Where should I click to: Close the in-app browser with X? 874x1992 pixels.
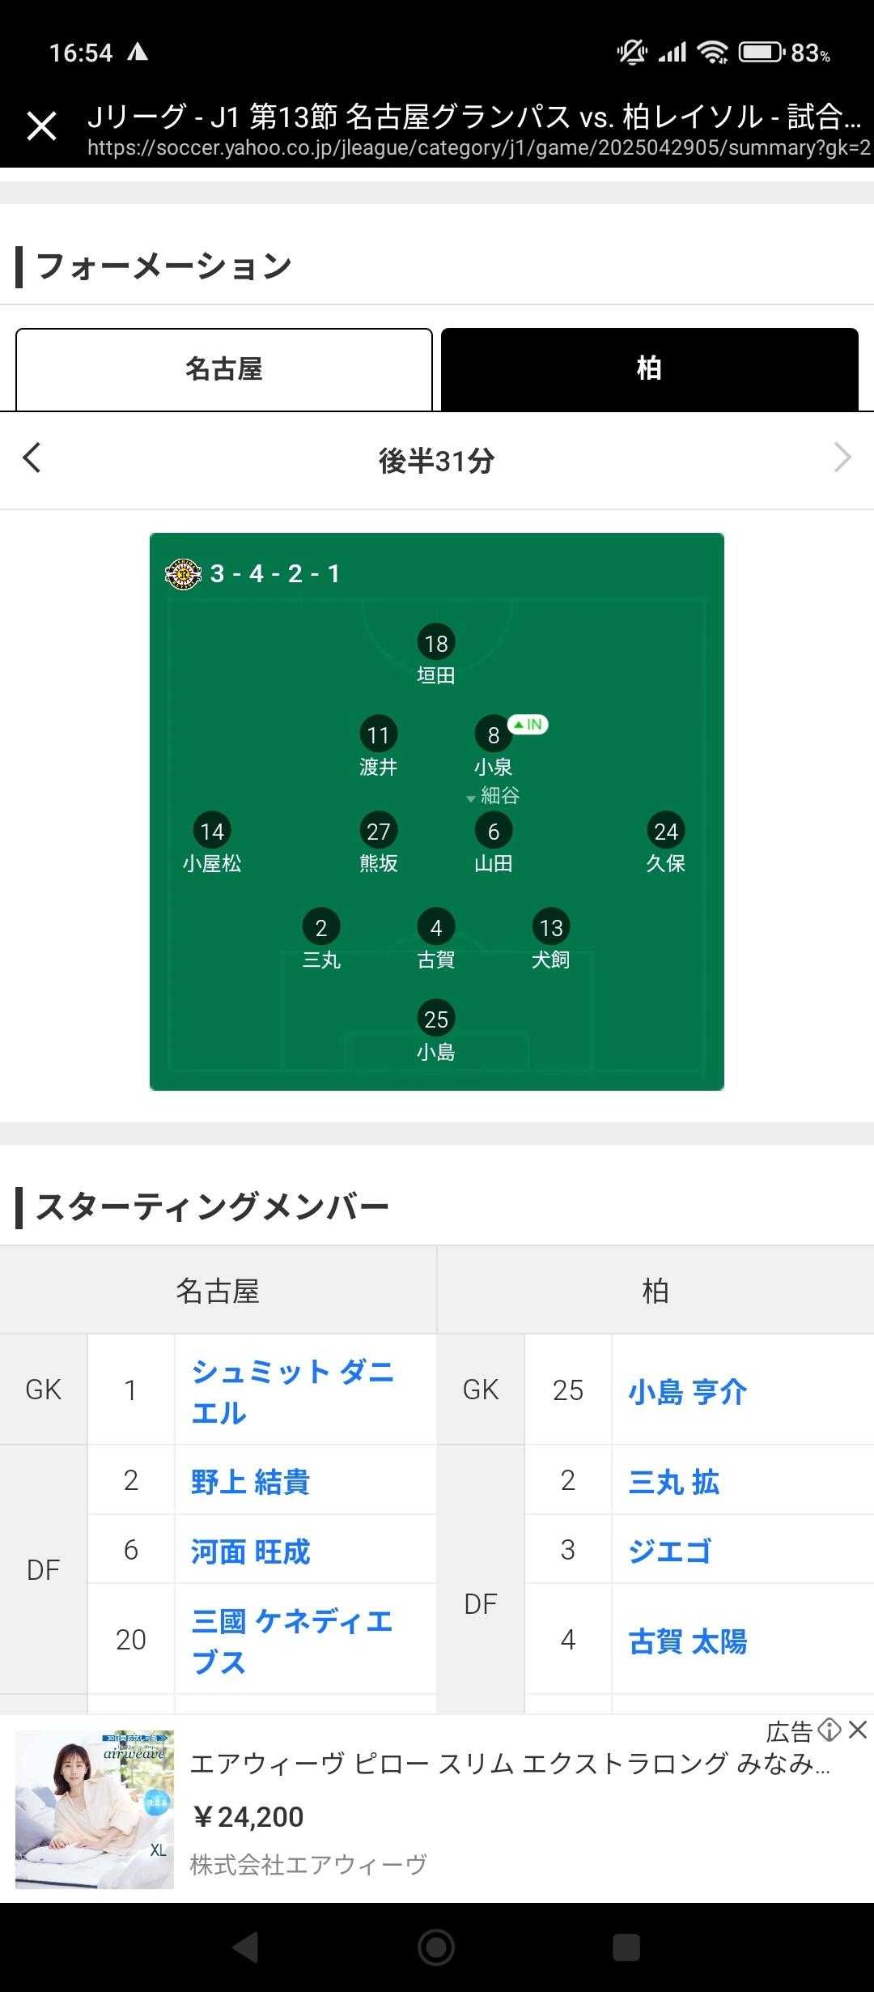(41, 126)
